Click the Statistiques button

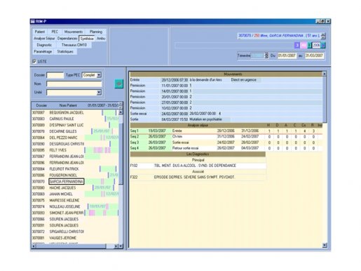[x=65, y=51]
